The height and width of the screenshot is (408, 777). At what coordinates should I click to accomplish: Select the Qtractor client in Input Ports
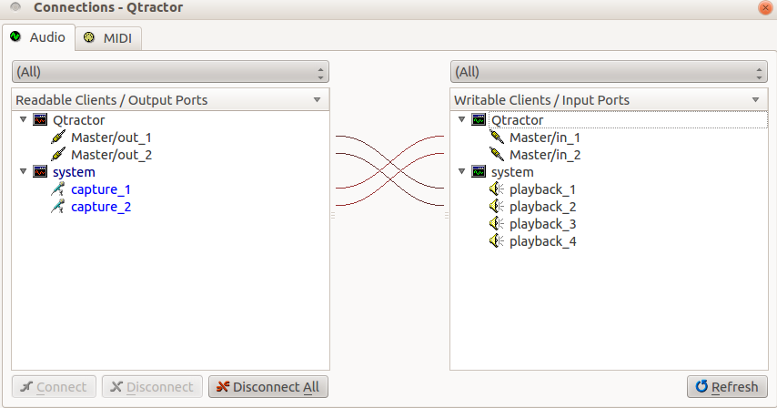click(518, 120)
